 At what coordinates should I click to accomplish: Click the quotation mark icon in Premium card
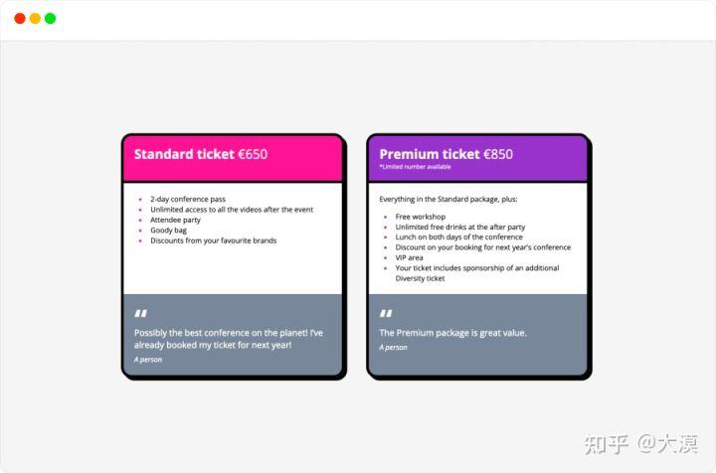(386, 314)
